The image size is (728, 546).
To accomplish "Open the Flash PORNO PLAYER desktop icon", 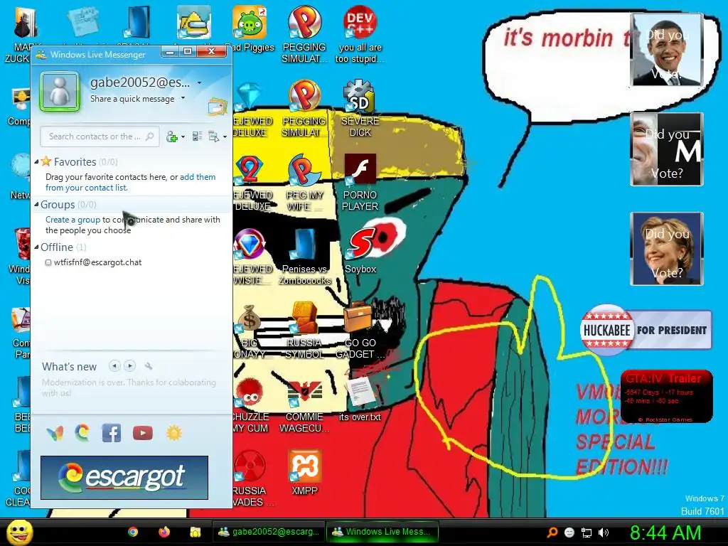I will tap(360, 183).
